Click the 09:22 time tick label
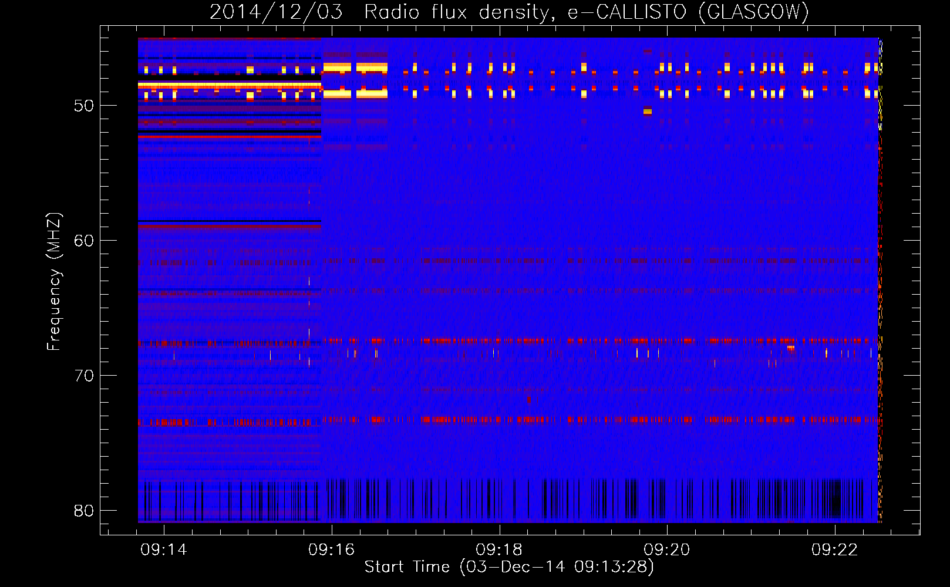The width and height of the screenshot is (950, 587). (x=835, y=550)
